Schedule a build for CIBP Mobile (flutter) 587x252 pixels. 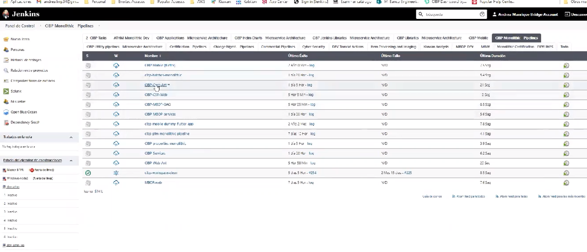(x=566, y=66)
